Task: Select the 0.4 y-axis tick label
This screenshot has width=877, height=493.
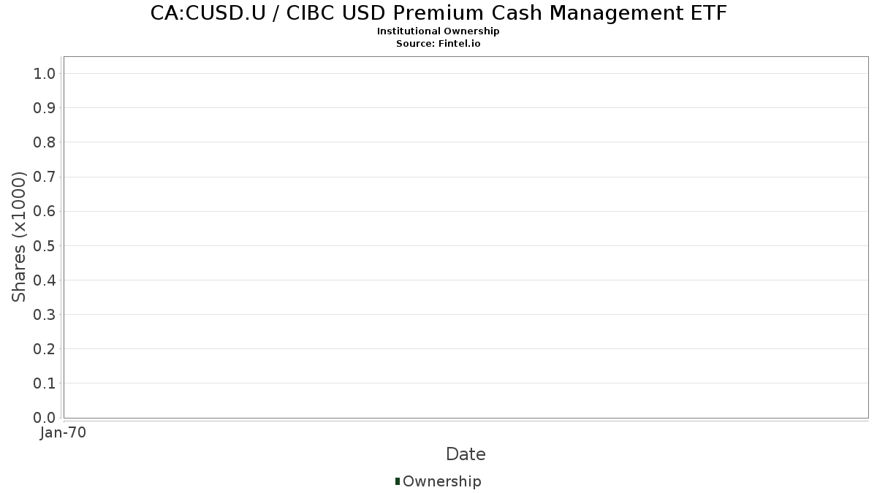Action: pyautogui.click(x=45, y=280)
